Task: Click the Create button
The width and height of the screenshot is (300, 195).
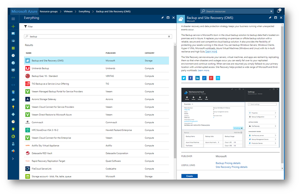Action: pos(189,176)
